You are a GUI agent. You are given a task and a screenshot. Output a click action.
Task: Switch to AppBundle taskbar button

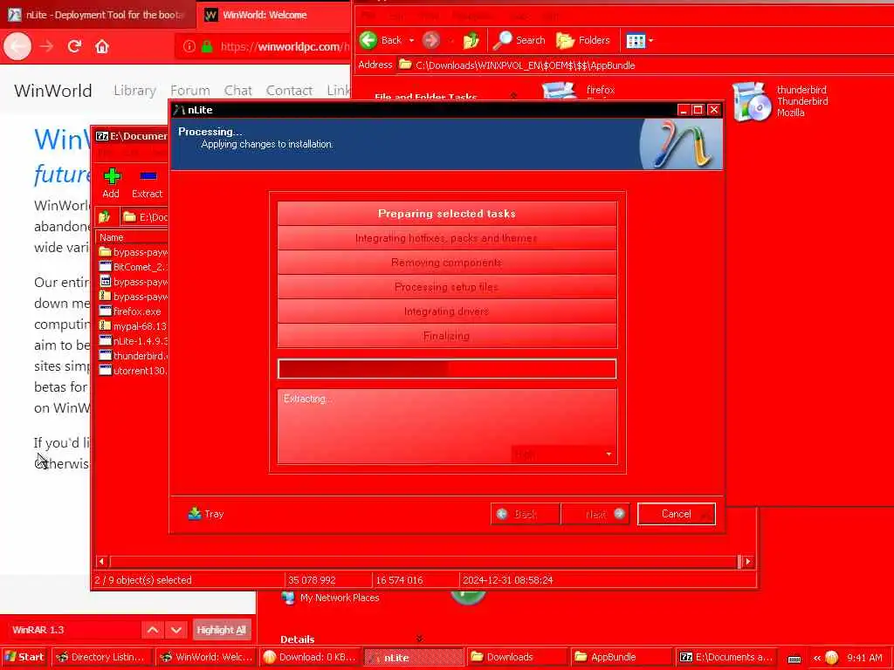tap(622, 657)
